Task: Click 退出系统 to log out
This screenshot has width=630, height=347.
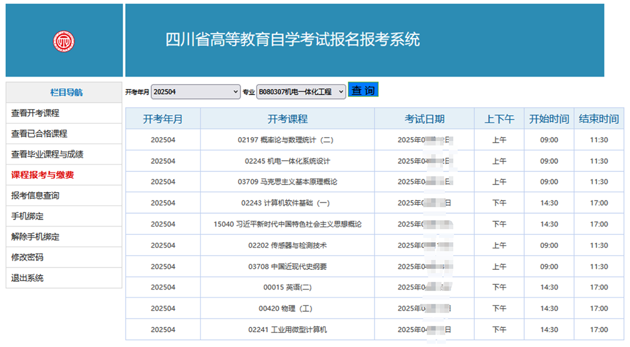Action: coord(27,278)
